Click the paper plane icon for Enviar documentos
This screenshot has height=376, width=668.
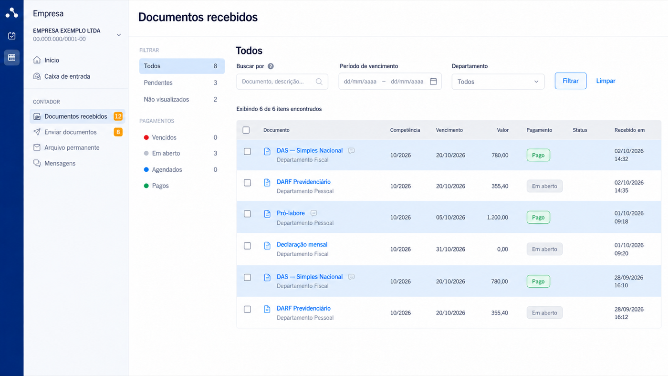[x=37, y=132]
